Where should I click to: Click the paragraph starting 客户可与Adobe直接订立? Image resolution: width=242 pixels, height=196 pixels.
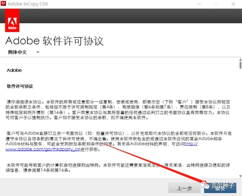pos(119,141)
